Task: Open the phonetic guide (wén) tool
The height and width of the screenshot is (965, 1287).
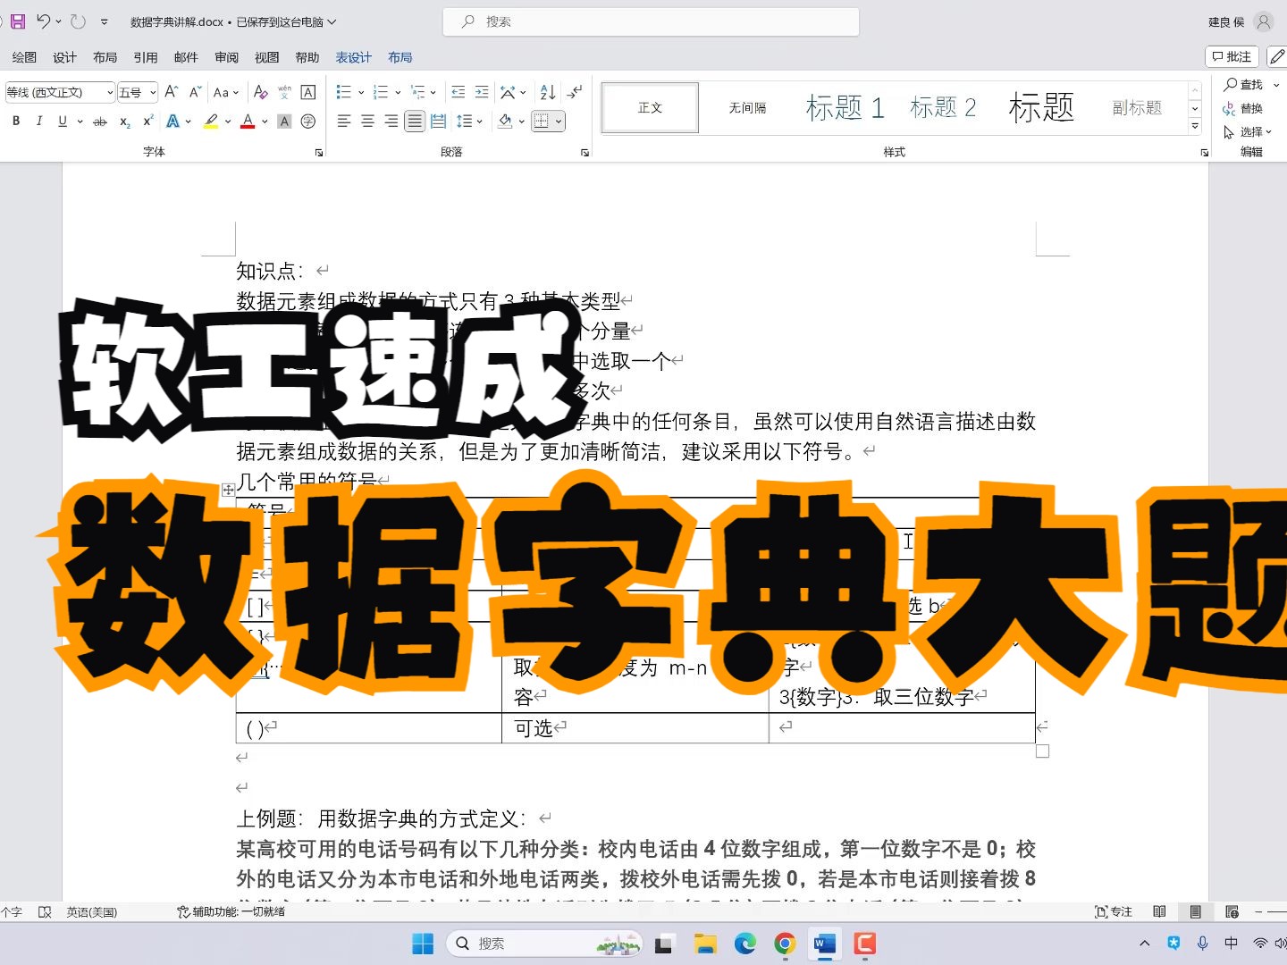Action: [284, 92]
